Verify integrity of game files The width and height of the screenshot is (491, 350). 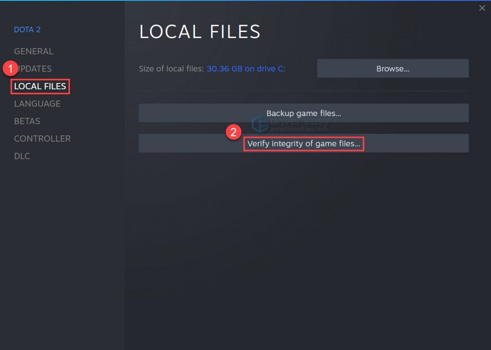coord(304,143)
